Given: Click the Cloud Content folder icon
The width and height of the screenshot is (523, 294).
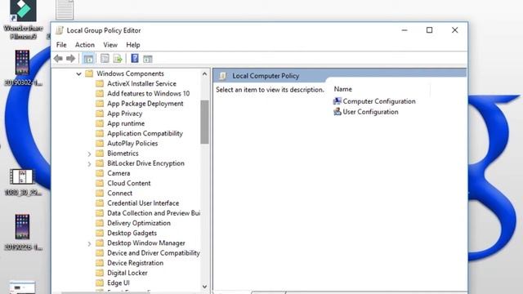Looking at the screenshot, I should click(x=100, y=183).
